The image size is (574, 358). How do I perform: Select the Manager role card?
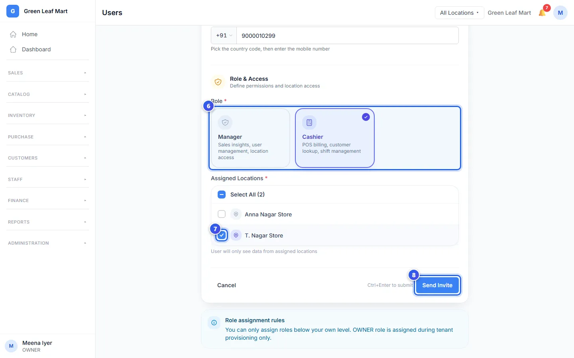[x=250, y=138]
